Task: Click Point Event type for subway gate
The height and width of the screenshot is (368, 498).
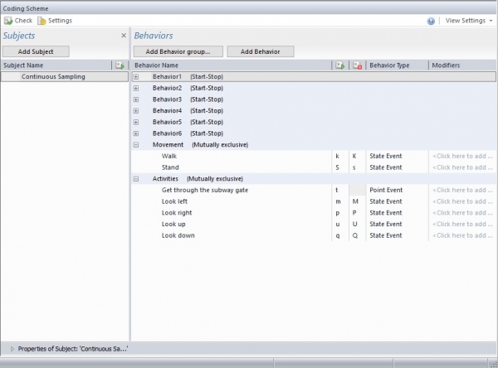Action: point(386,190)
